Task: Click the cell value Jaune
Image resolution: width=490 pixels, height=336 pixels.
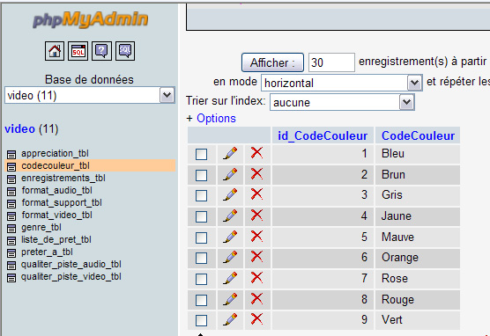Action: 397,215
